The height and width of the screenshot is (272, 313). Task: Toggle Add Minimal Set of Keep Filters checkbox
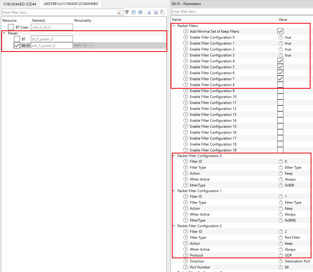pos(280,31)
